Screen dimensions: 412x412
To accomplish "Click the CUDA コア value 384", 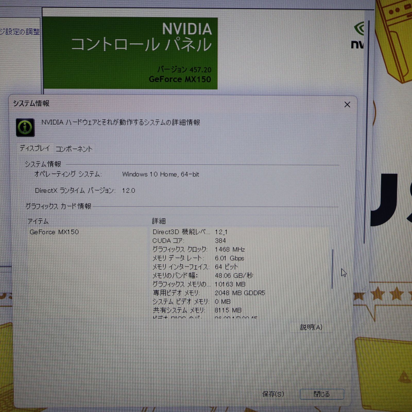I will [220, 241].
